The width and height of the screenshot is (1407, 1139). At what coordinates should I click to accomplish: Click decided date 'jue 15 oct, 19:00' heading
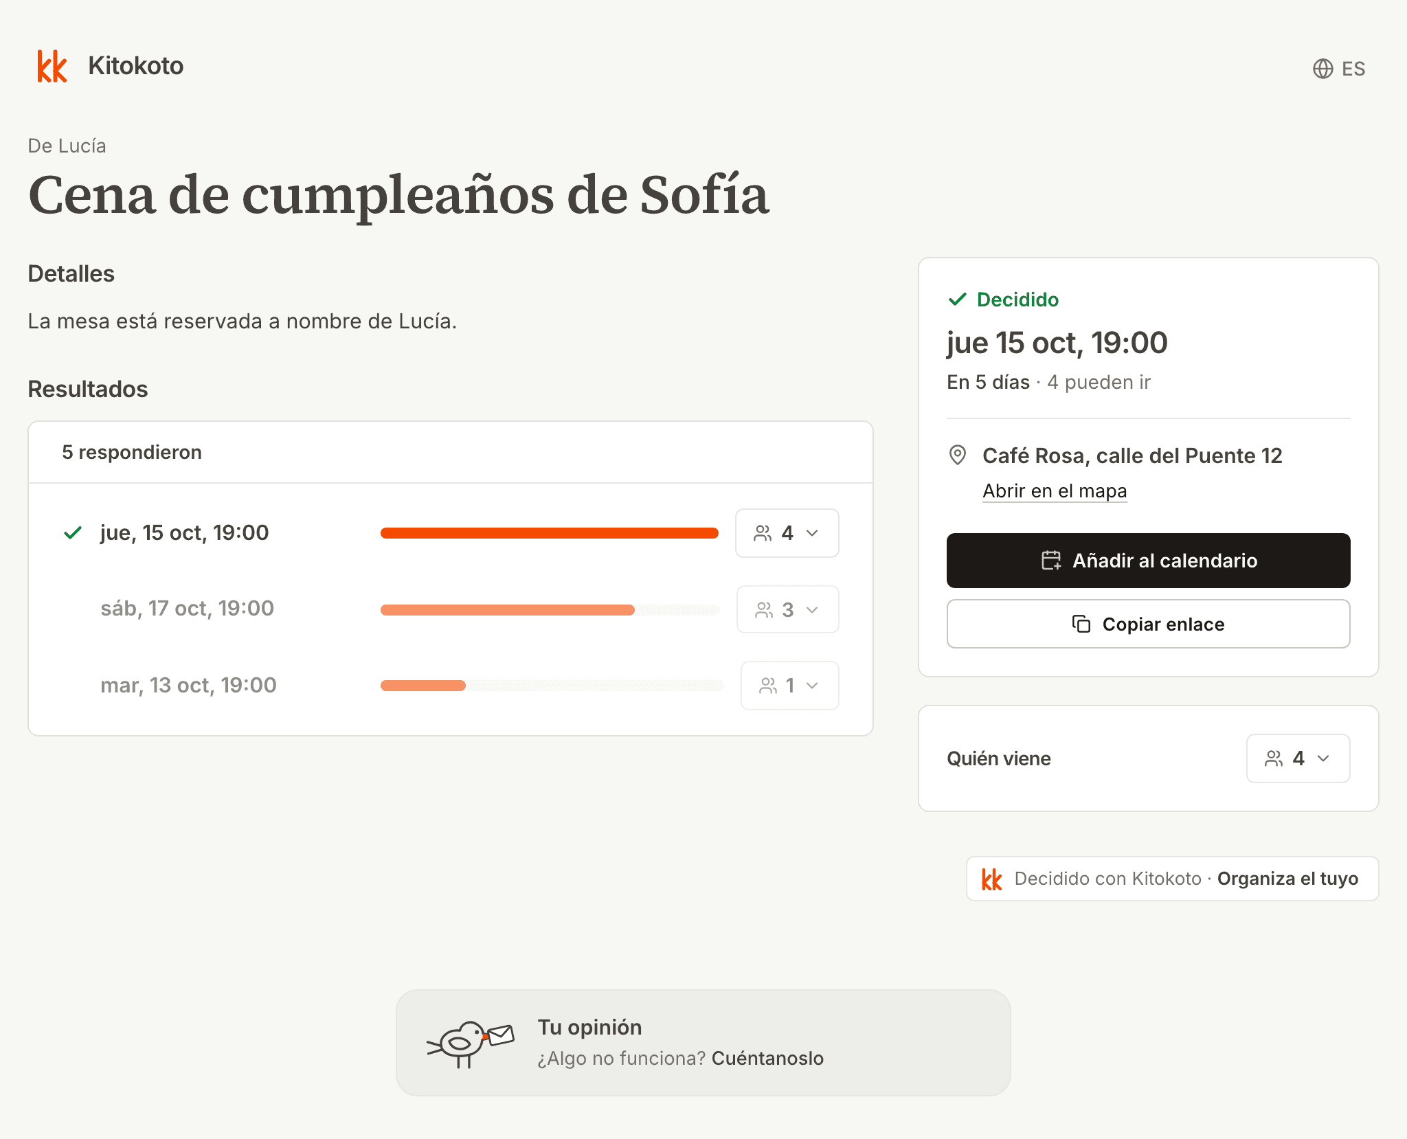click(1057, 343)
